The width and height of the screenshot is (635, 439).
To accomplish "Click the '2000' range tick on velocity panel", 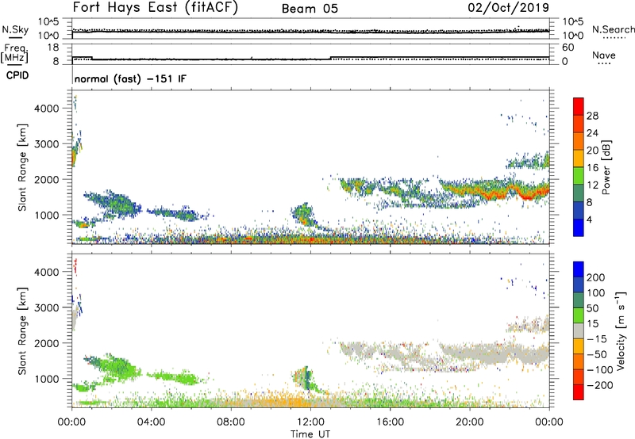I will pyautogui.click(x=47, y=343).
